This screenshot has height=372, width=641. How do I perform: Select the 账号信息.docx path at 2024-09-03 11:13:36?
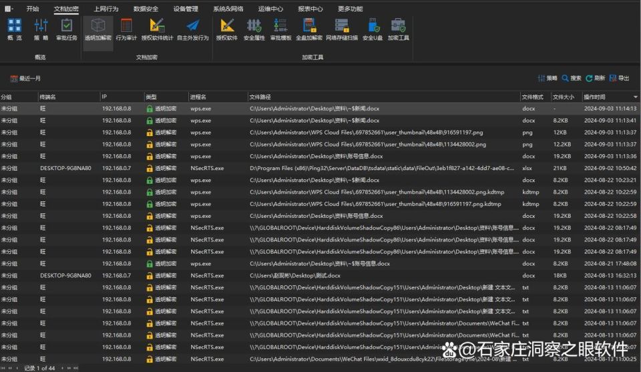click(x=316, y=157)
